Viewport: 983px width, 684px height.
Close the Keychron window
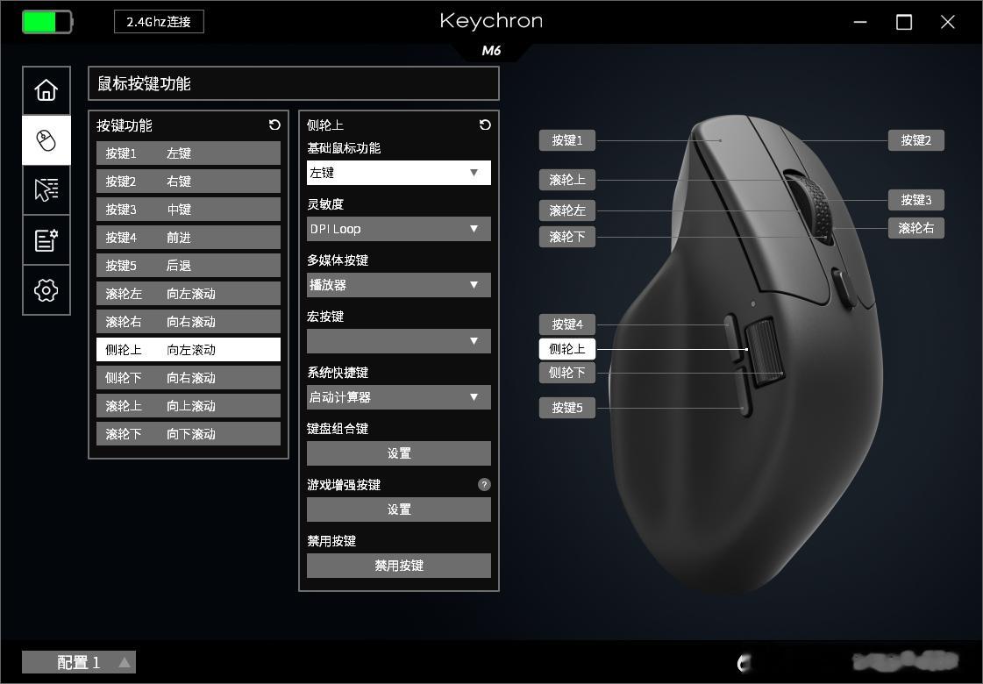[x=948, y=22]
